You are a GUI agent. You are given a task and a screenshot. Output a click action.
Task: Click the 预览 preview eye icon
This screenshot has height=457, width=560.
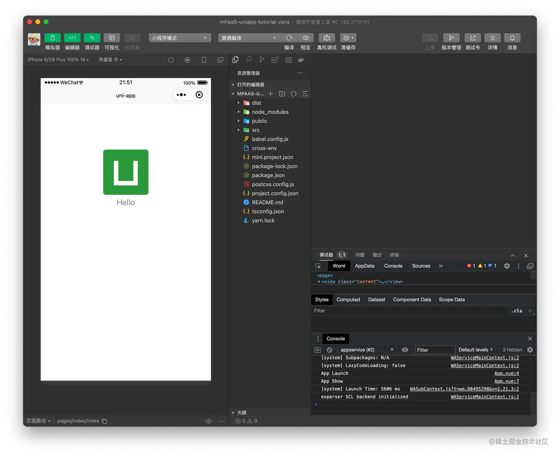(x=306, y=38)
